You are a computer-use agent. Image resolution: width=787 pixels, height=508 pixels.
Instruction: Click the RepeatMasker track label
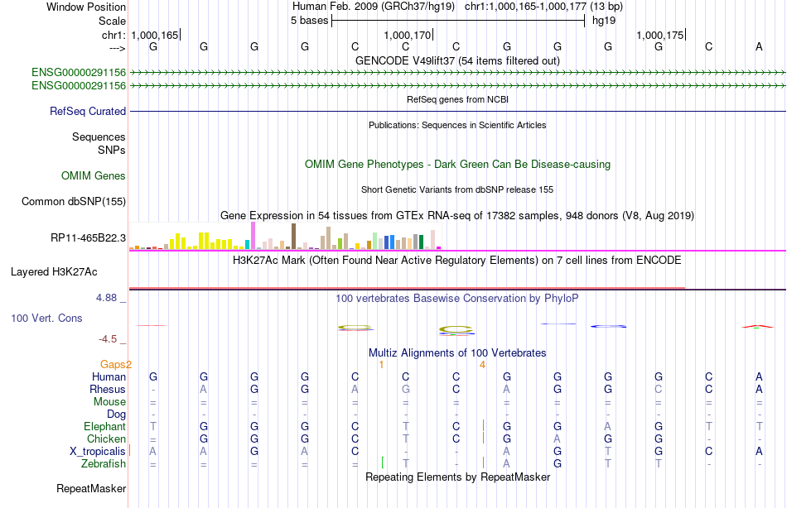[91, 488]
